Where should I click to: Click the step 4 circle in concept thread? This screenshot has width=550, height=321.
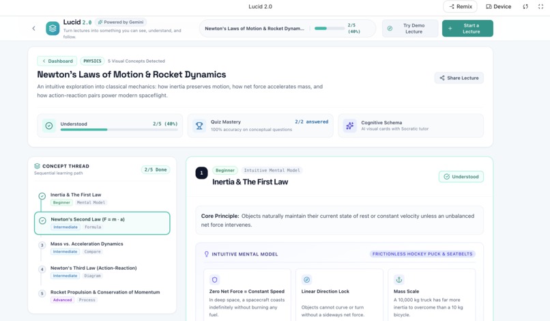(42, 269)
